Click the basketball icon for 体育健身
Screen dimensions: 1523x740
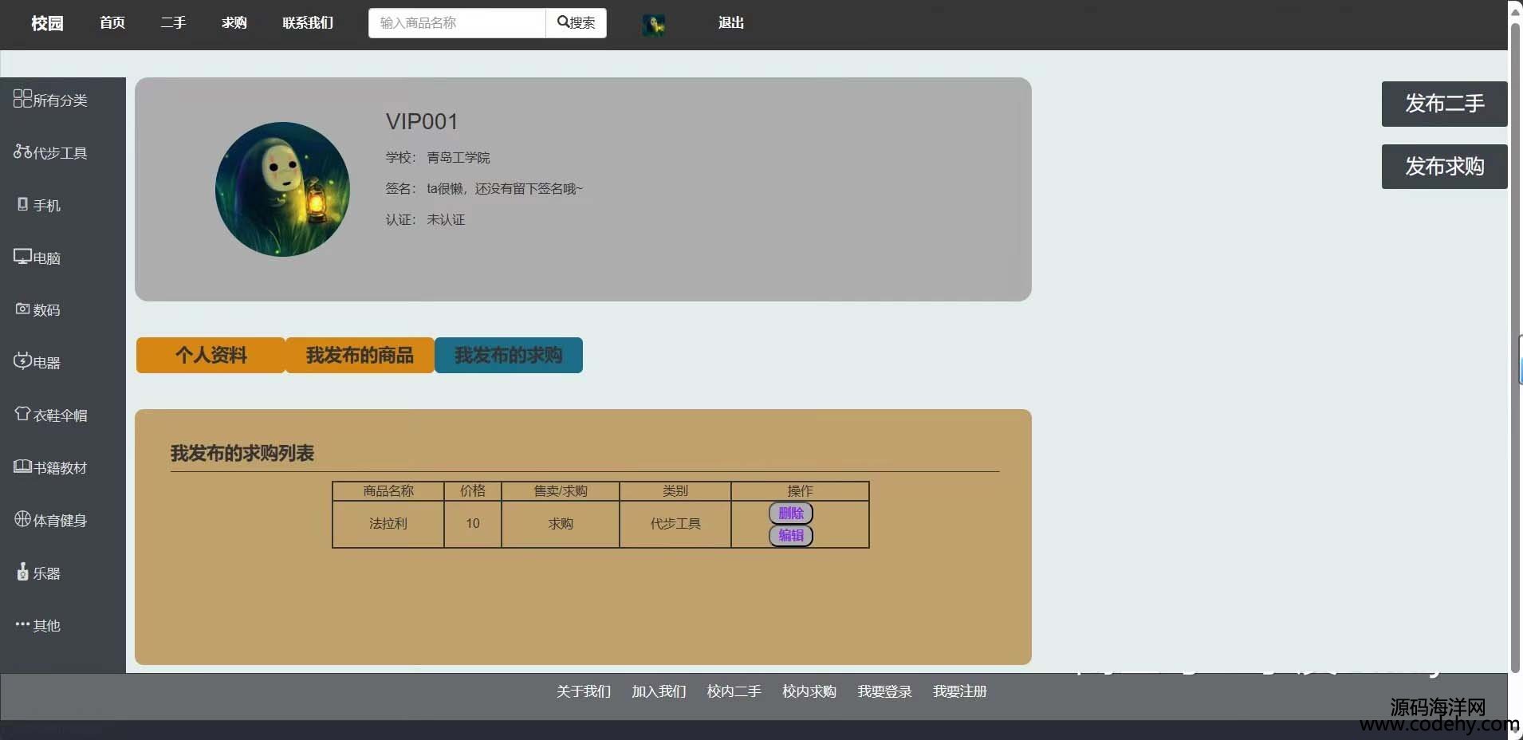click(x=23, y=519)
